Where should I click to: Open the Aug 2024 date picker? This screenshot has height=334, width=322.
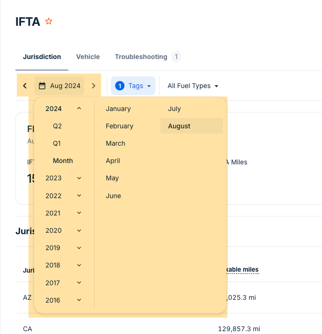pos(59,86)
